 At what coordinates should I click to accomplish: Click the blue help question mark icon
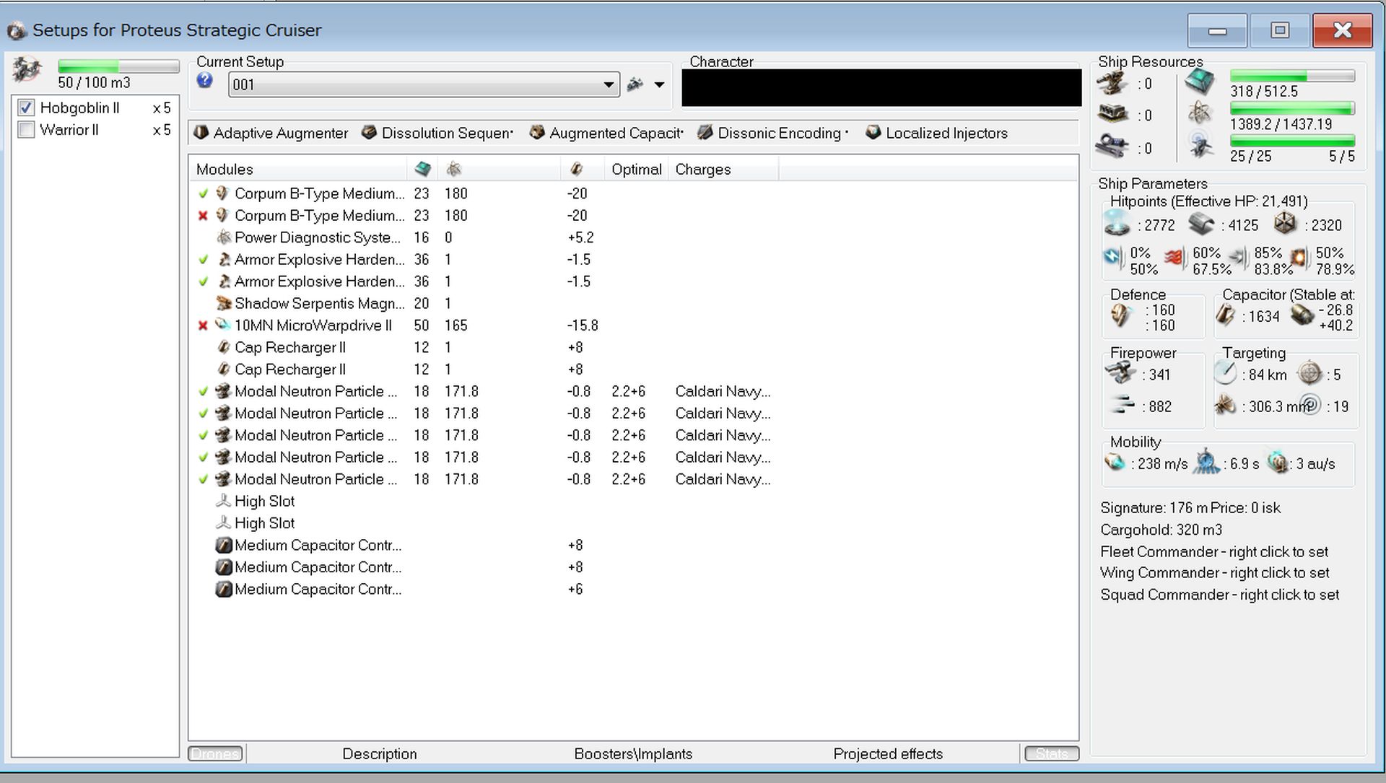point(204,81)
